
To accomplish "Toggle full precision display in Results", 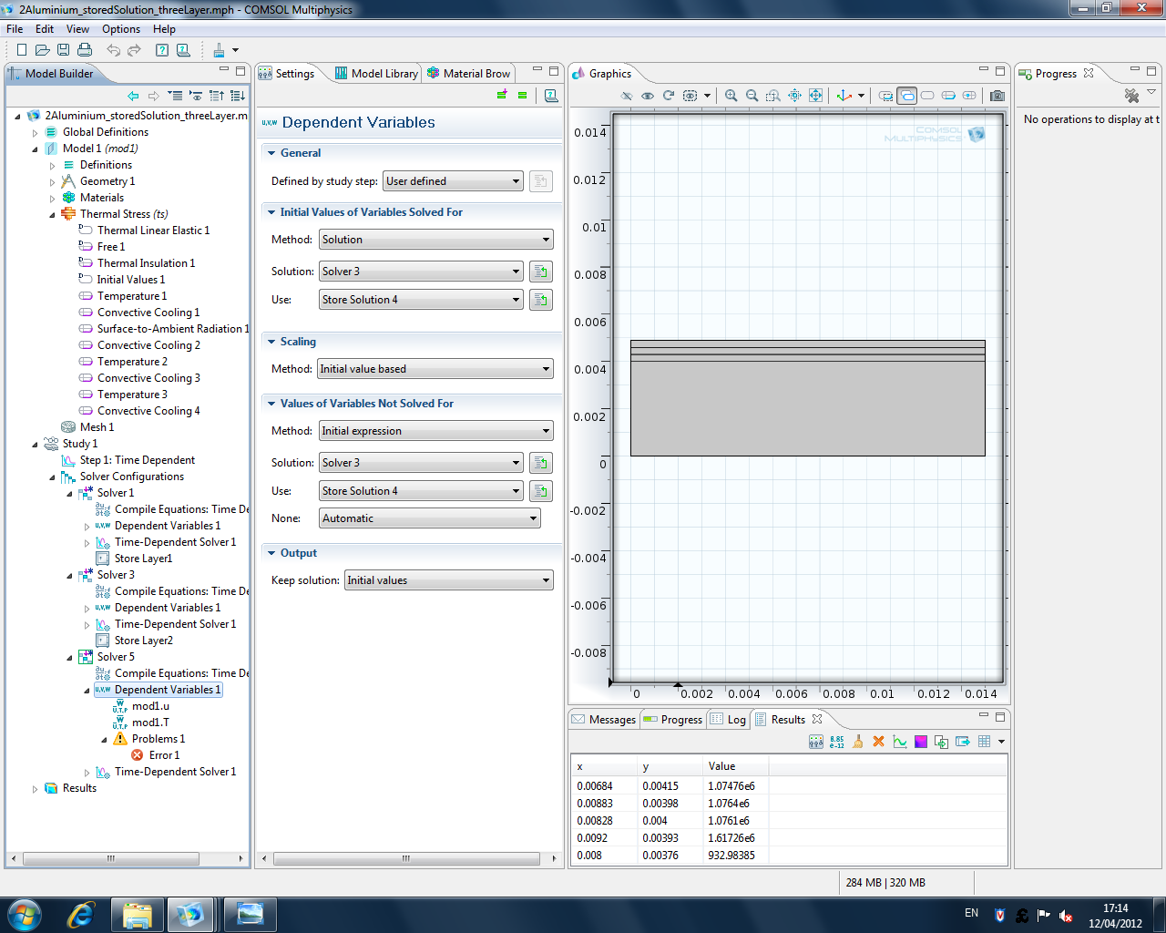I will [836, 742].
